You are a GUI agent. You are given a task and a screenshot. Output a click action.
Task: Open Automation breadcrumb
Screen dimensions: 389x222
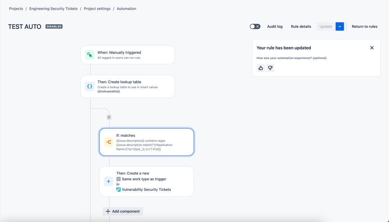(x=126, y=9)
